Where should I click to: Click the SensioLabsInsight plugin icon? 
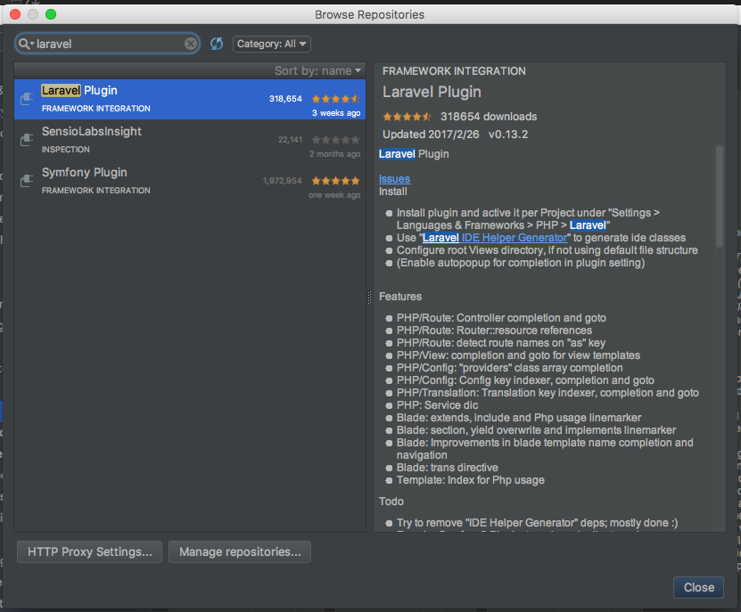[27, 140]
